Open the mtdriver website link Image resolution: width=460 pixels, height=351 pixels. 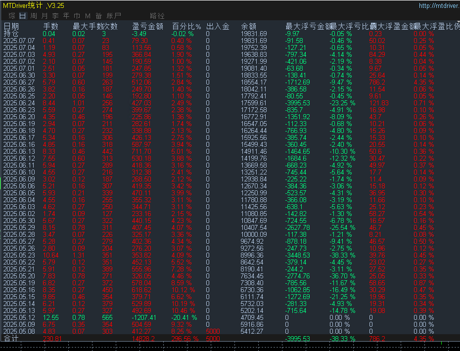pos(438,6)
